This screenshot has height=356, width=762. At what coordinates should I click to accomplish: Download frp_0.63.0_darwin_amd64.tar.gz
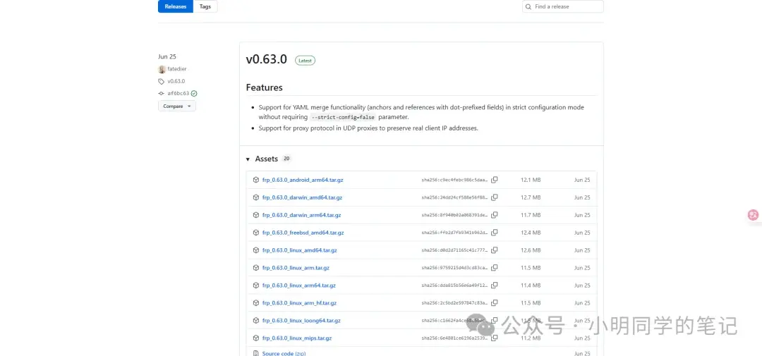[x=302, y=197]
